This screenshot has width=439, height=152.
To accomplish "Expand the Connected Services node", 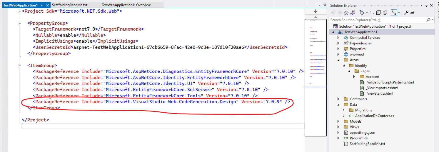I will (x=338, y=38).
